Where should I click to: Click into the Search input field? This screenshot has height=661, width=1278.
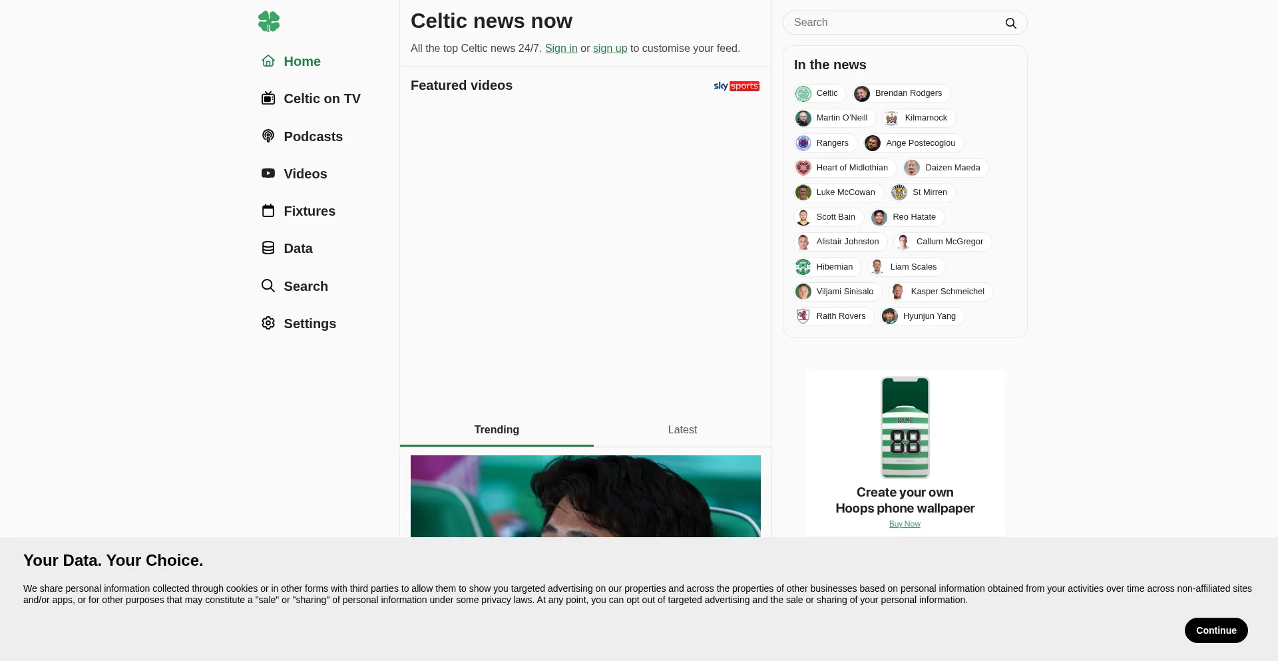click(x=892, y=23)
